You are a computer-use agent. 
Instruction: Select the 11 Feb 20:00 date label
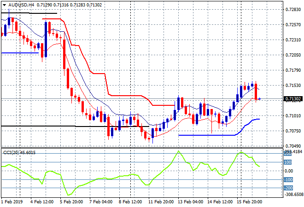pyautogui.click(x=160, y=202)
